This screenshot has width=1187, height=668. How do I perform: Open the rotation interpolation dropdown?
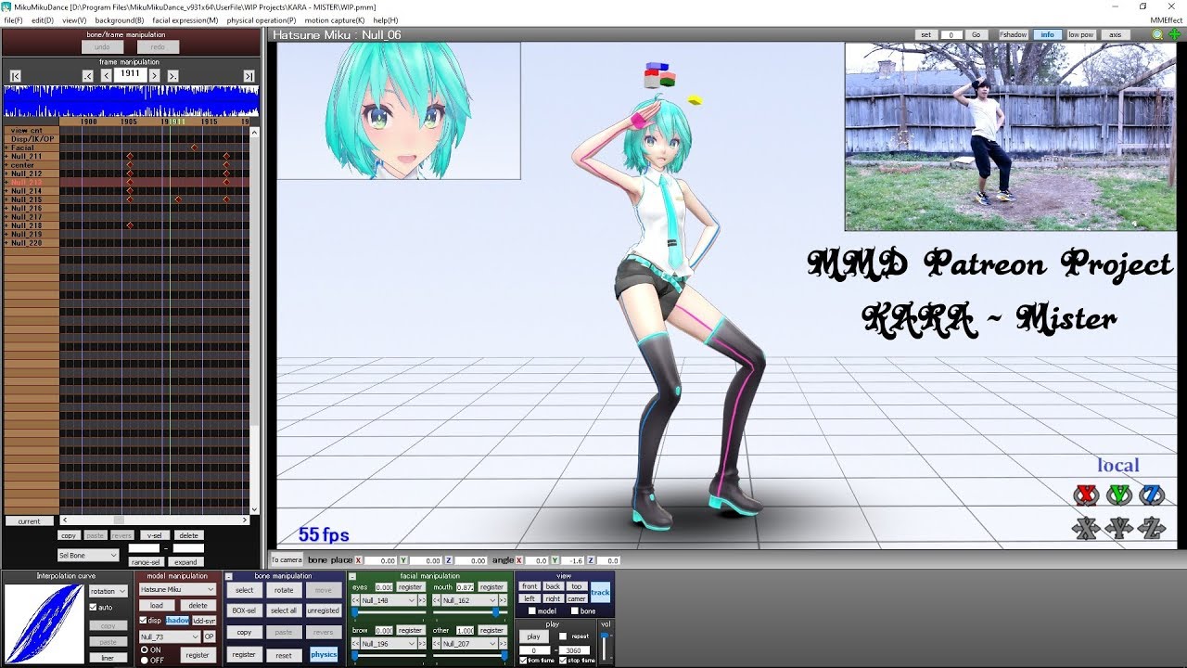coord(108,591)
